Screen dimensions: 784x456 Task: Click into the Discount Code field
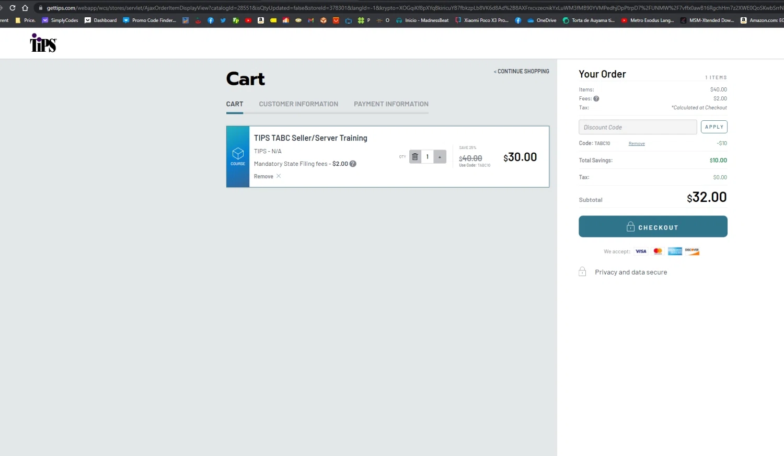coord(638,127)
